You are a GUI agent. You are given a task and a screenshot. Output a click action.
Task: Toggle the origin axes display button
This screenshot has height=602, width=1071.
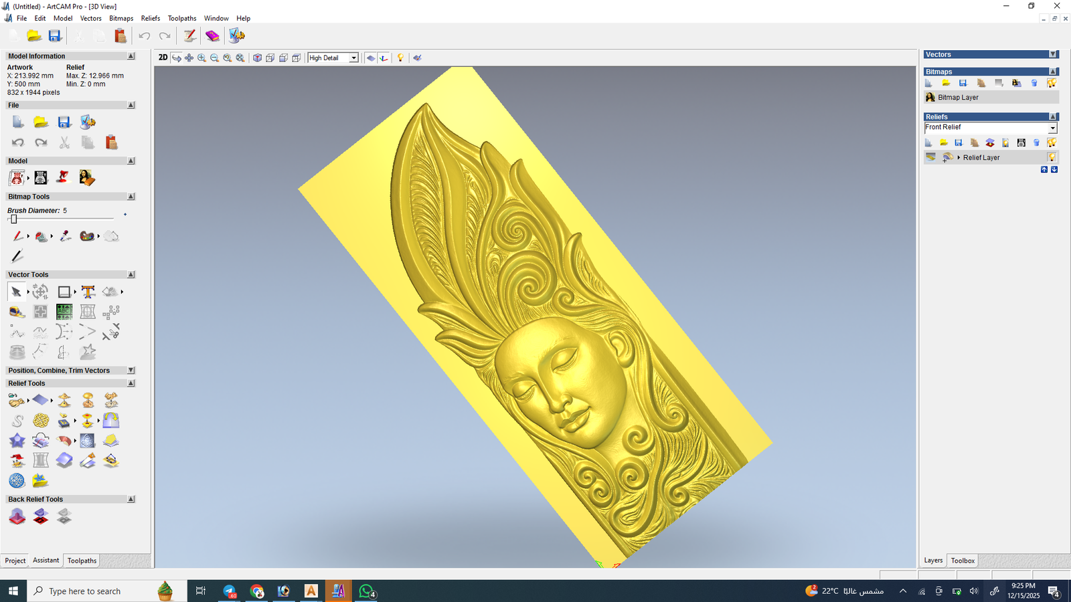[384, 58]
